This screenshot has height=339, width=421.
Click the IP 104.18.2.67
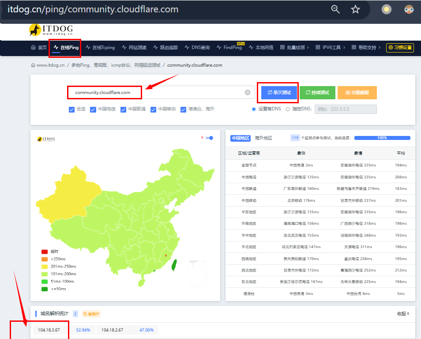coord(112,330)
